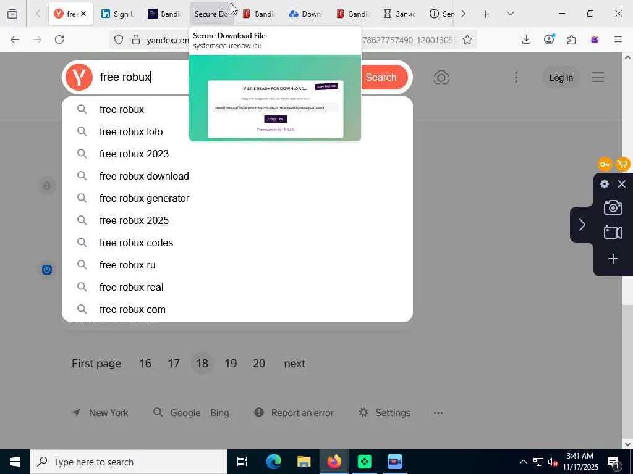Go to results page 19
This screenshot has height=474, width=633.
pos(231,364)
